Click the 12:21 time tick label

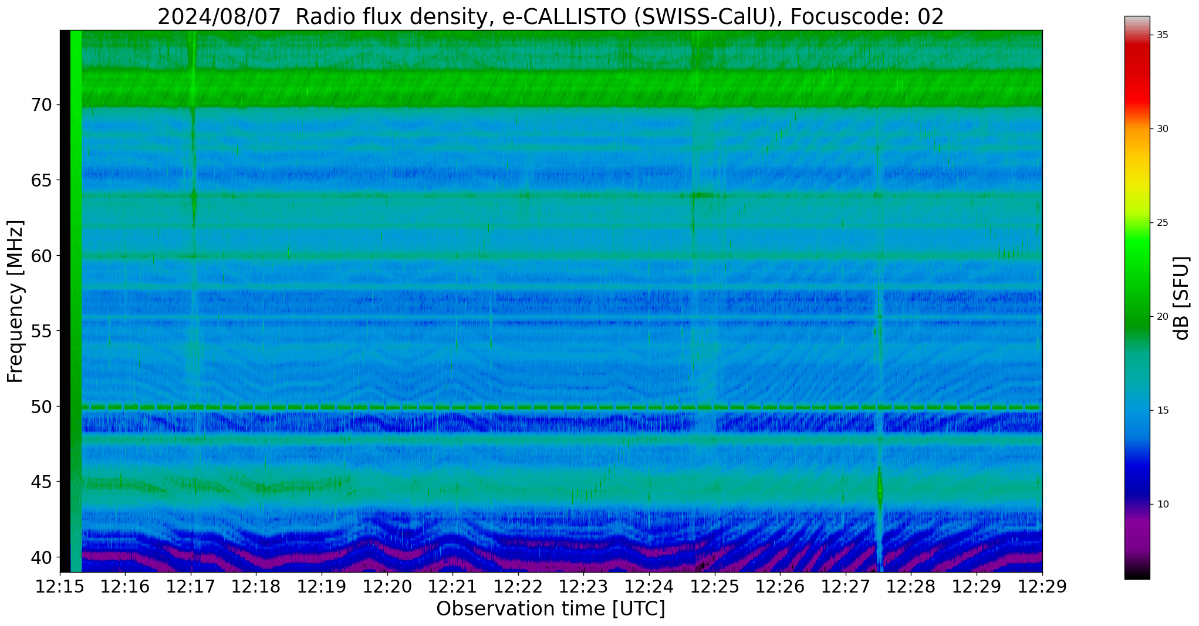click(x=453, y=586)
